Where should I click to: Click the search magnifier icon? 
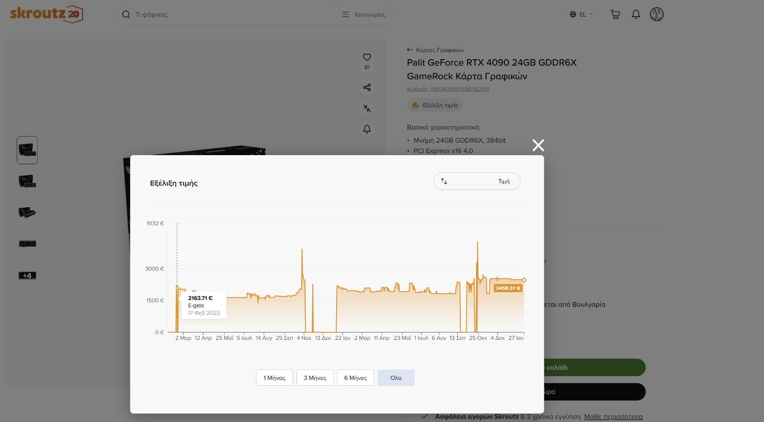(x=126, y=14)
